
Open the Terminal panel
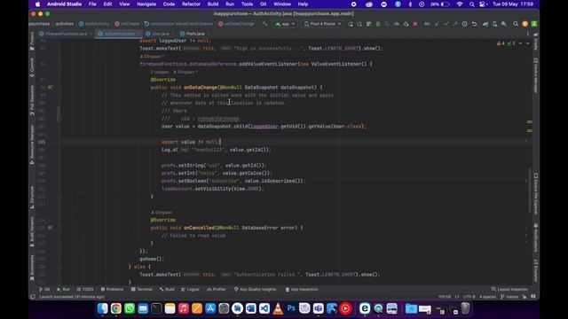click(x=142, y=290)
